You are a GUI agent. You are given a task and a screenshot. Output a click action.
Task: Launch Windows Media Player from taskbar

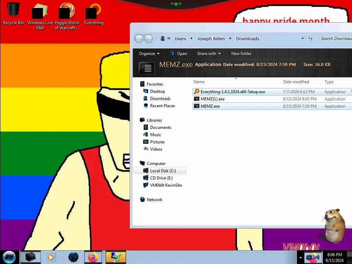[51, 257]
